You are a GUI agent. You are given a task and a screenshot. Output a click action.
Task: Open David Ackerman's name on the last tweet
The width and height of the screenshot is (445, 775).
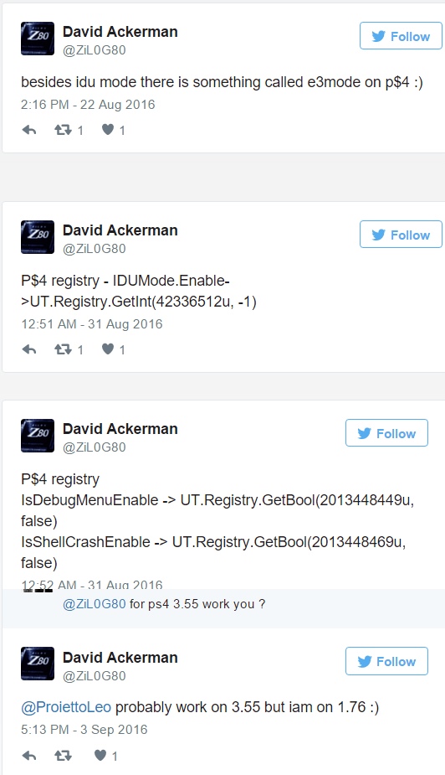tap(120, 658)
